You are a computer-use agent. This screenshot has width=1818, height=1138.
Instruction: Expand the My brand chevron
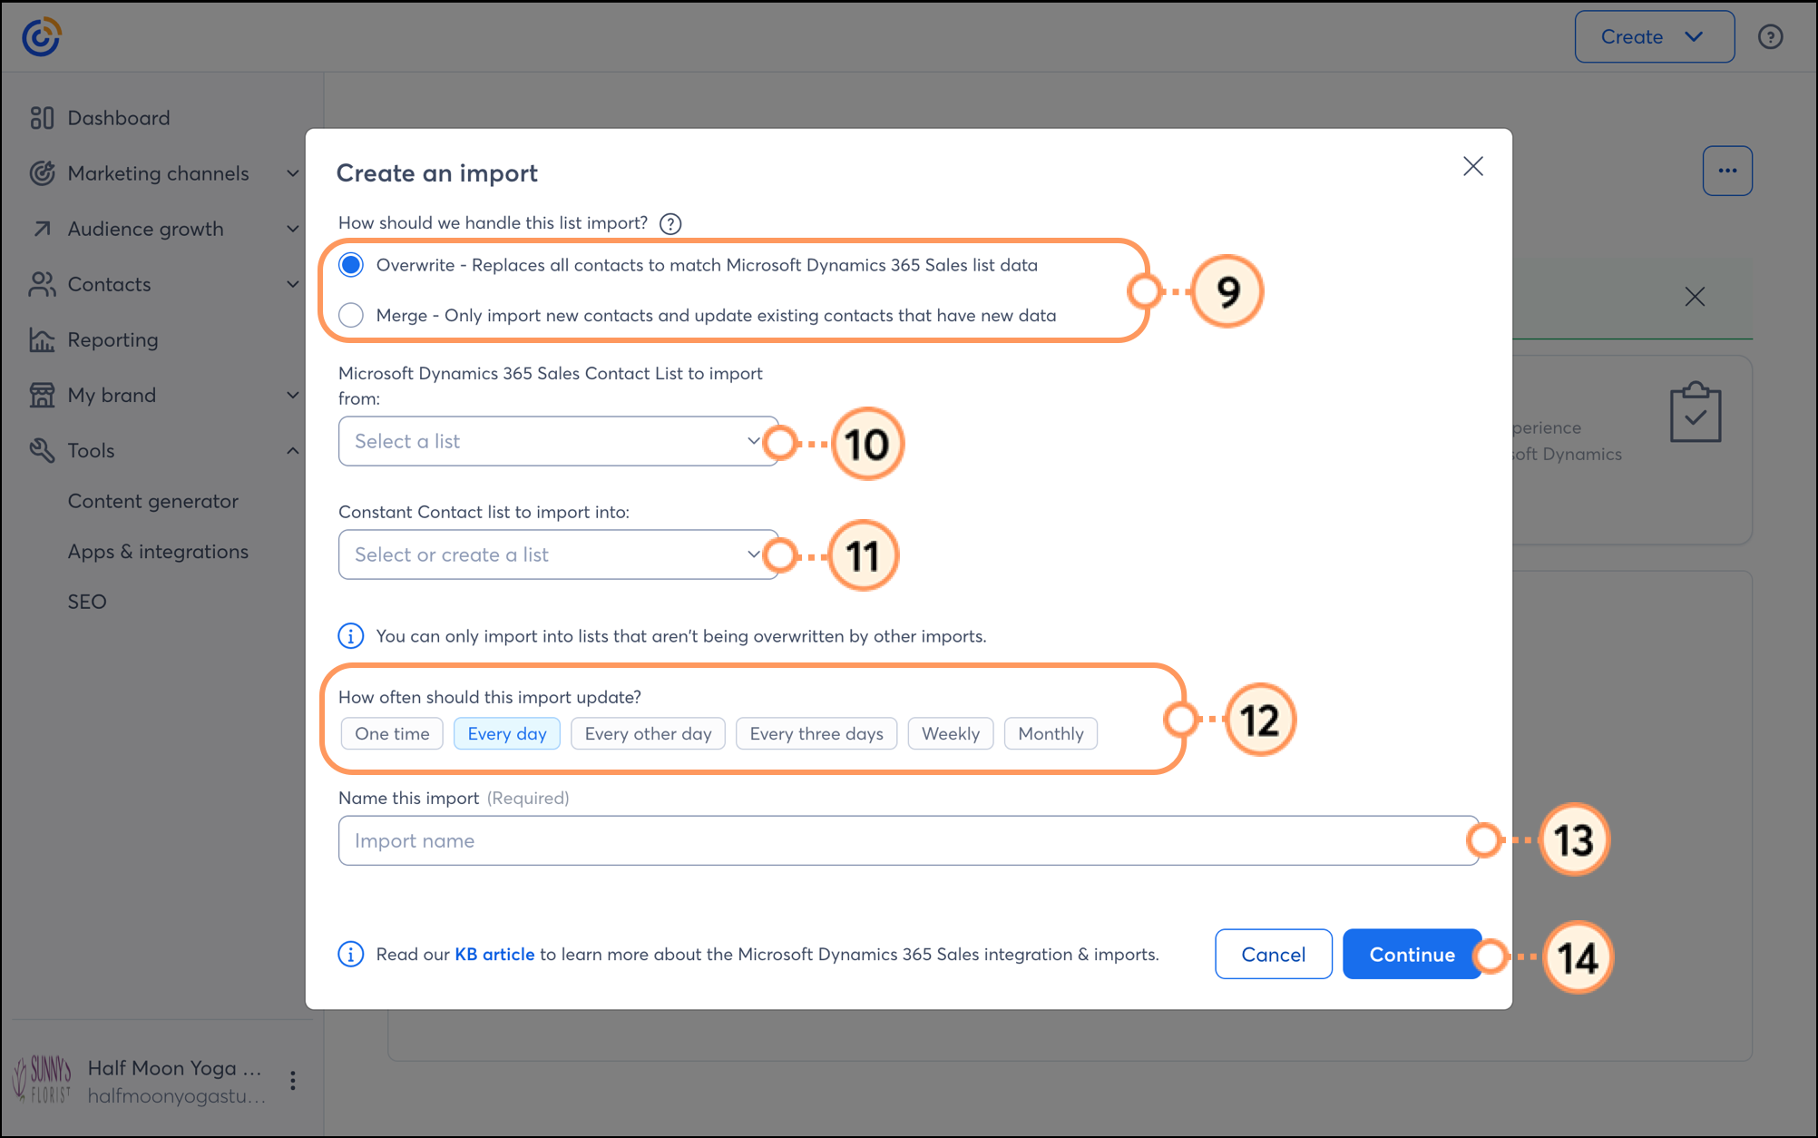[x=293, y=395]
